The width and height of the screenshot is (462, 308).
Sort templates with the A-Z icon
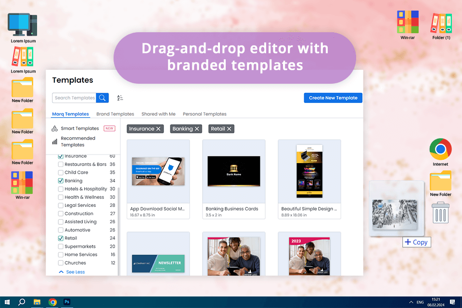[120, 98]
